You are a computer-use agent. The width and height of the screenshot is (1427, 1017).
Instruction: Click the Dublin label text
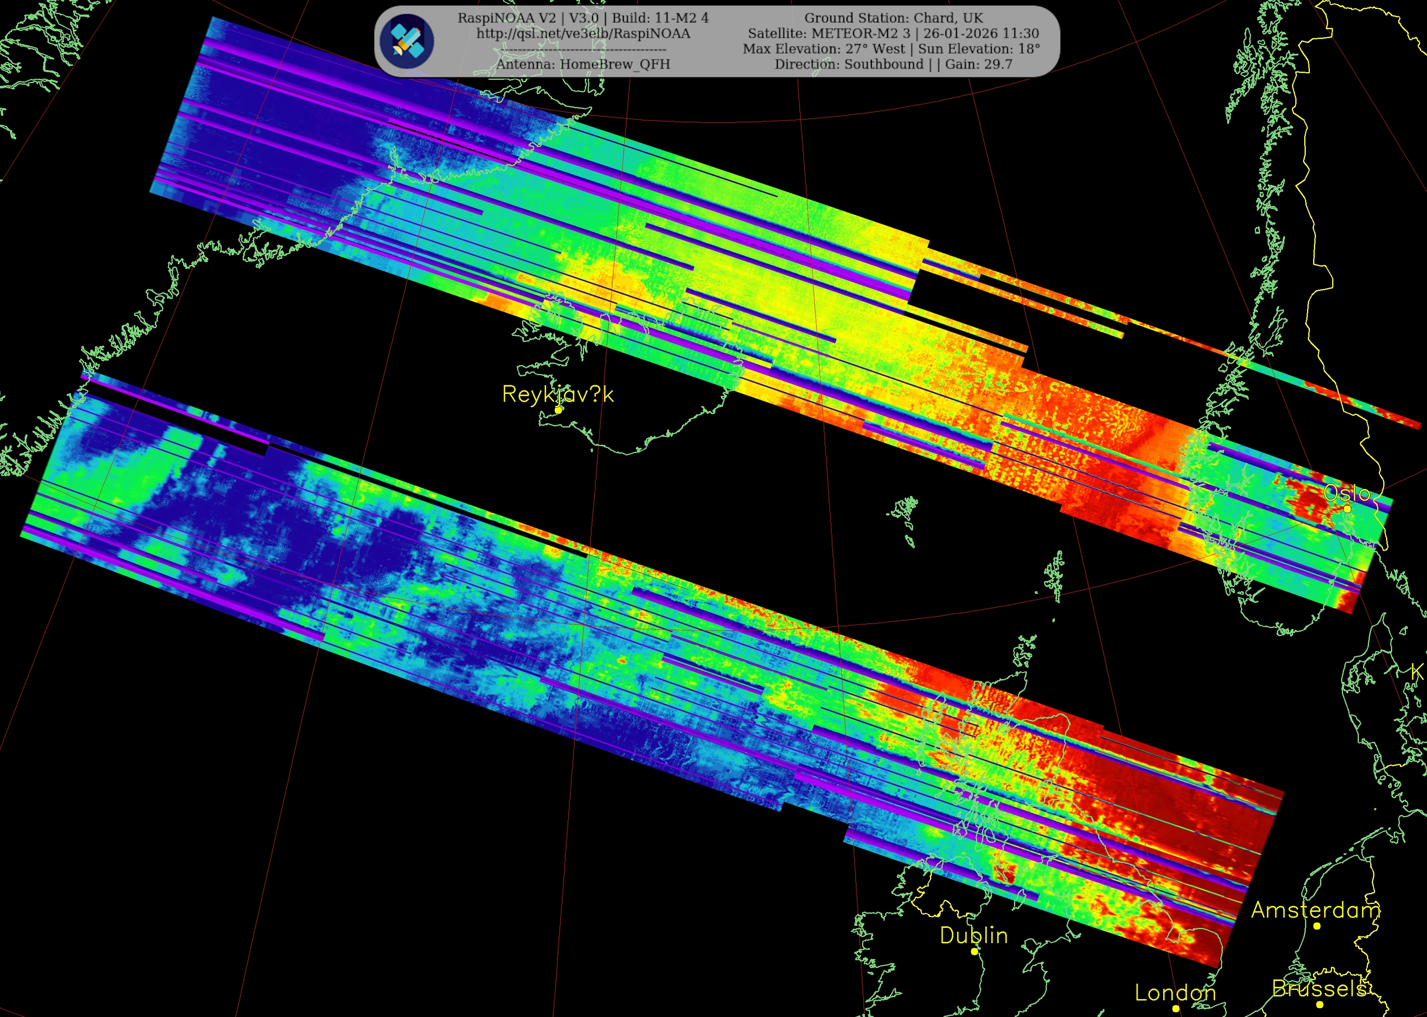(x=973, y=936)
